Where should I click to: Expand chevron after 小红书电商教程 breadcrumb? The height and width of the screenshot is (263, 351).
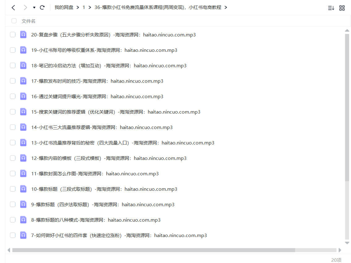pyautogui.click(x=226, y=7)
